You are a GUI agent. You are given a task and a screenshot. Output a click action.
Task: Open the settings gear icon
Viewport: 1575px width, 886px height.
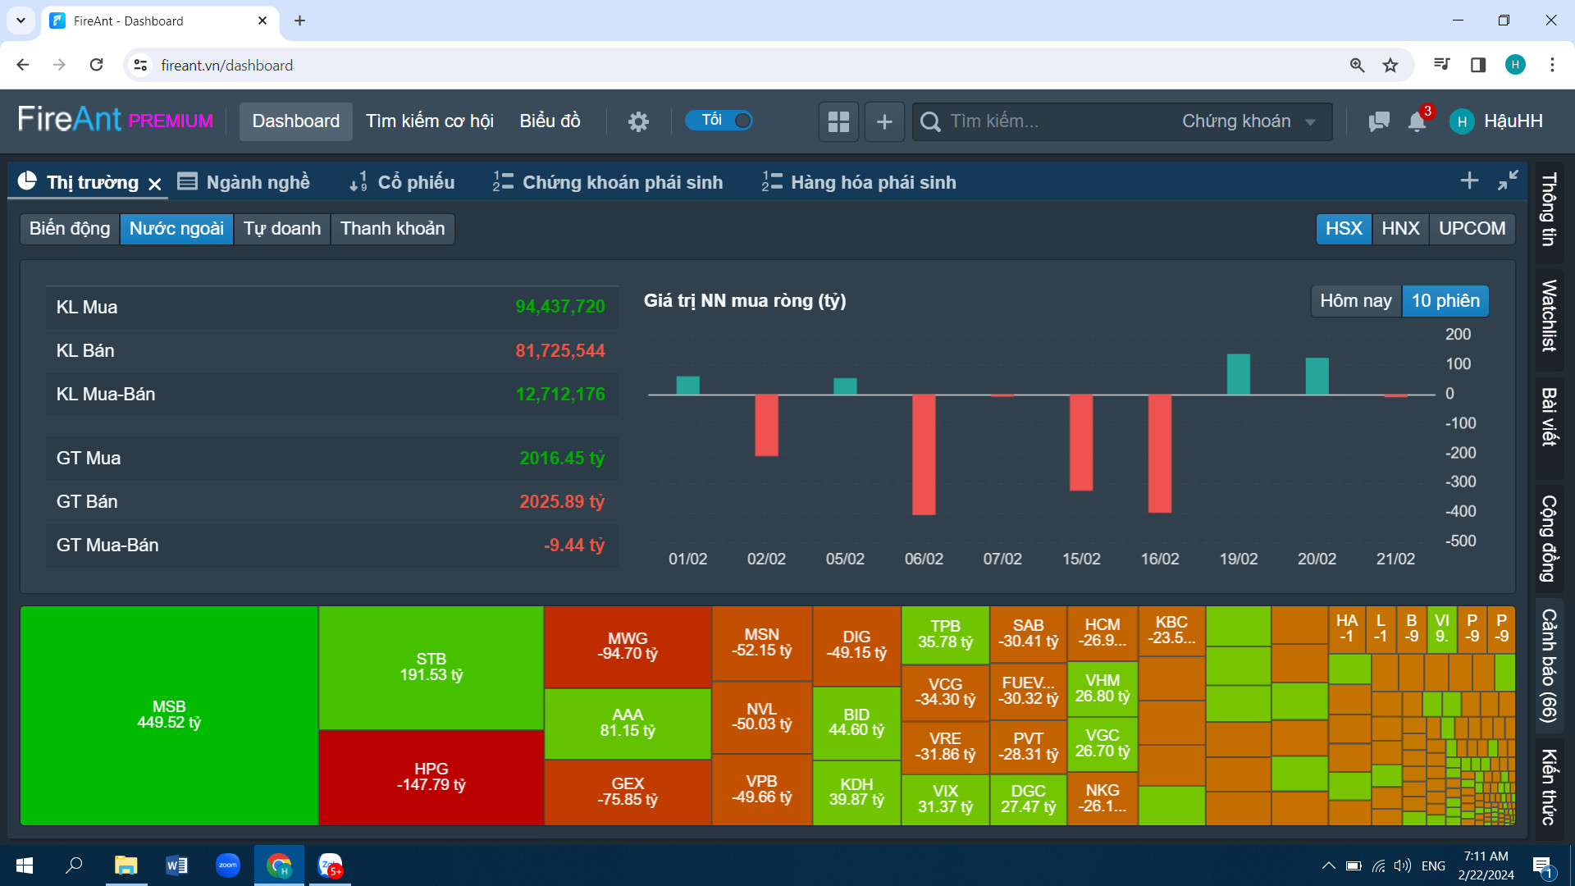638,121
